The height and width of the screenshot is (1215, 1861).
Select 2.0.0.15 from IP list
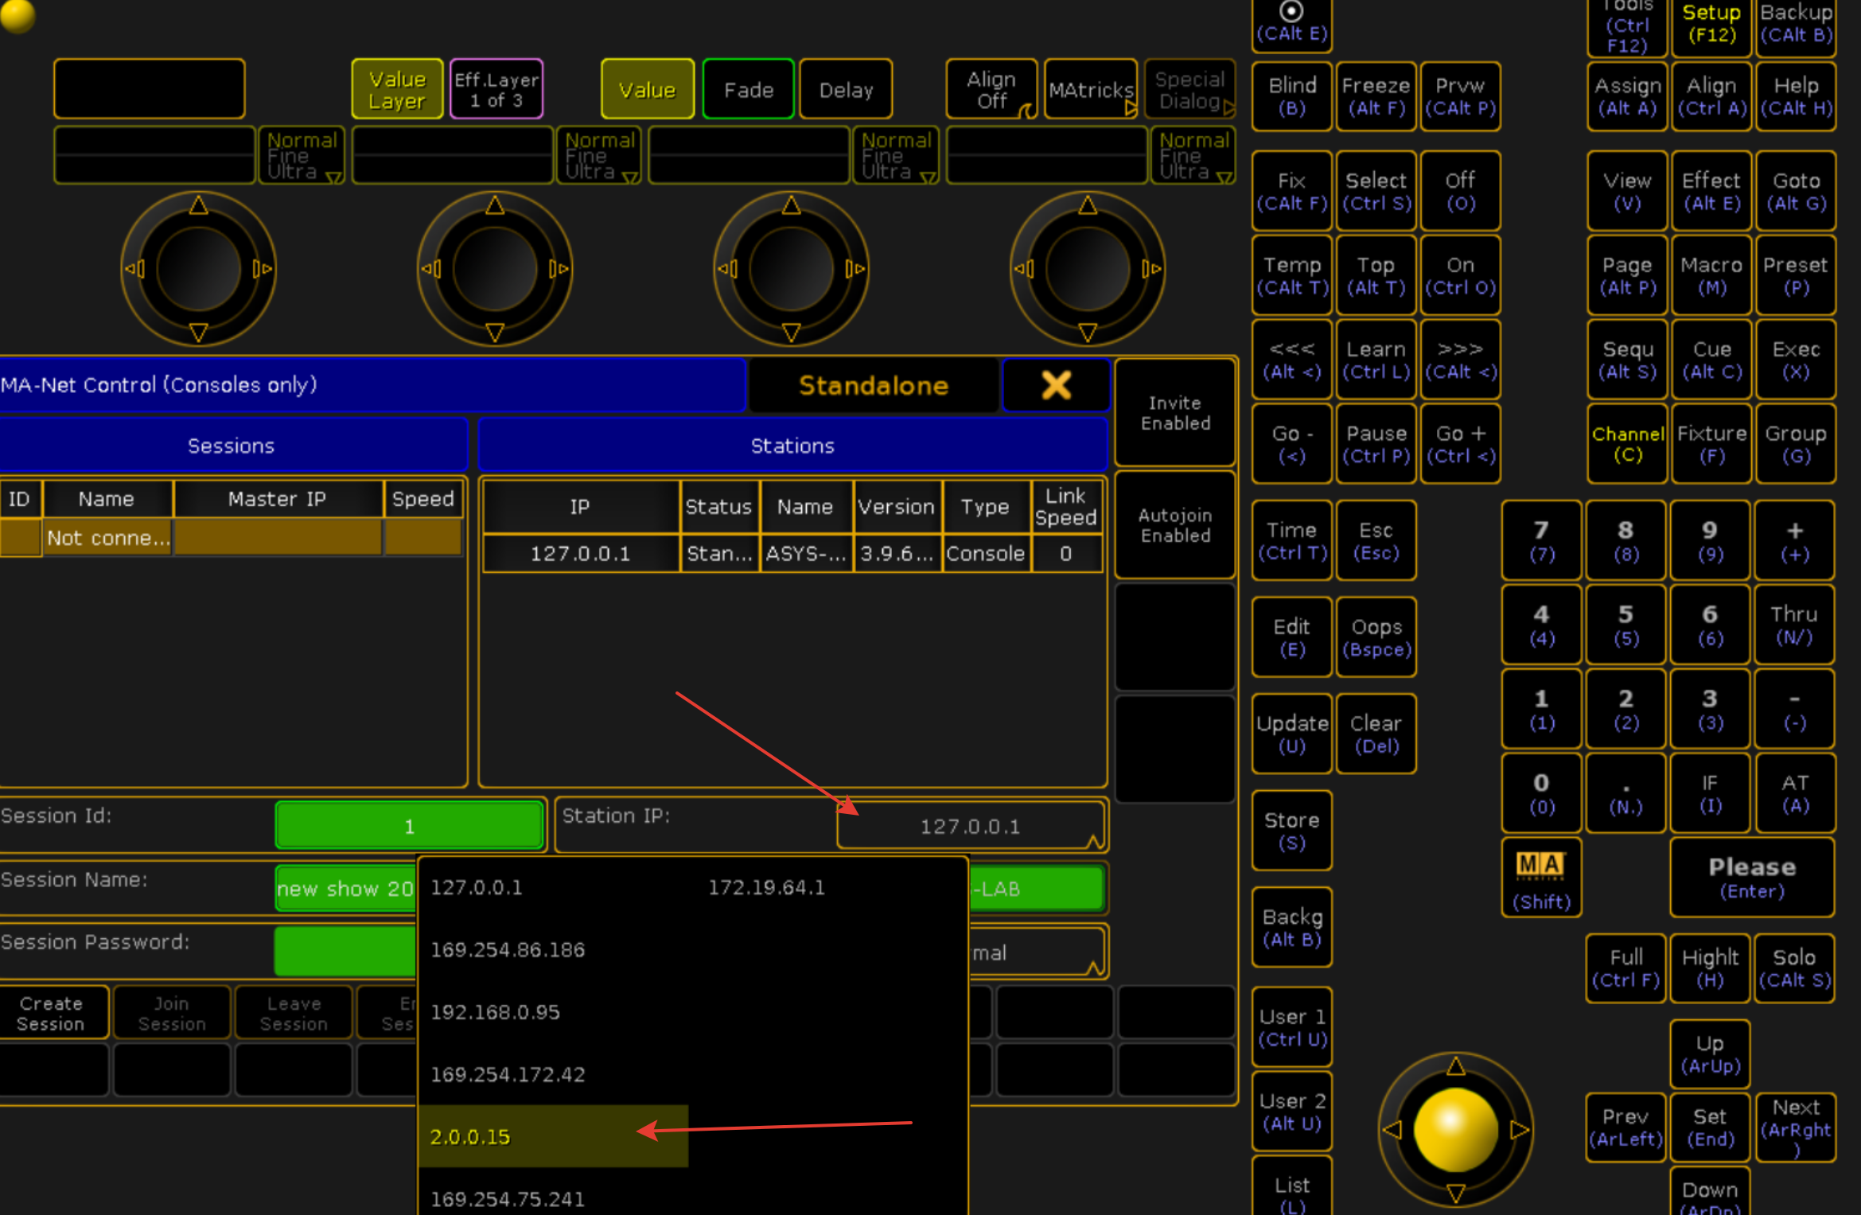pyautogui.click(x=553, y=1136)
